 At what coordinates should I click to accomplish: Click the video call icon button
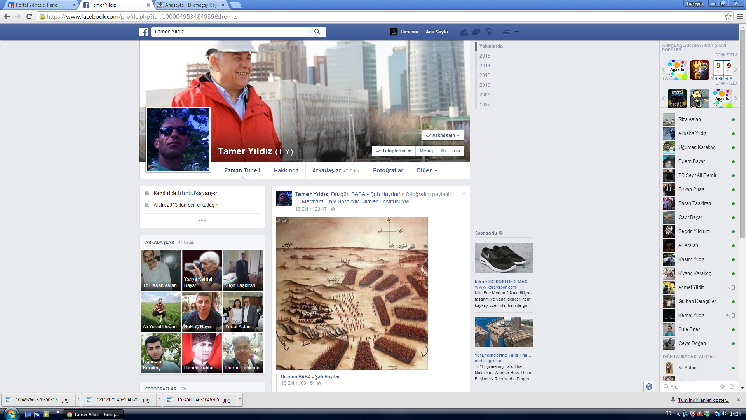click(x=443, y=151)
